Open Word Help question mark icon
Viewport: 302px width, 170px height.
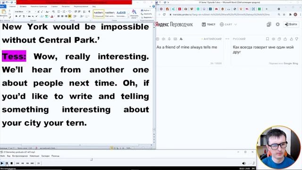click(x=153, y=6)
